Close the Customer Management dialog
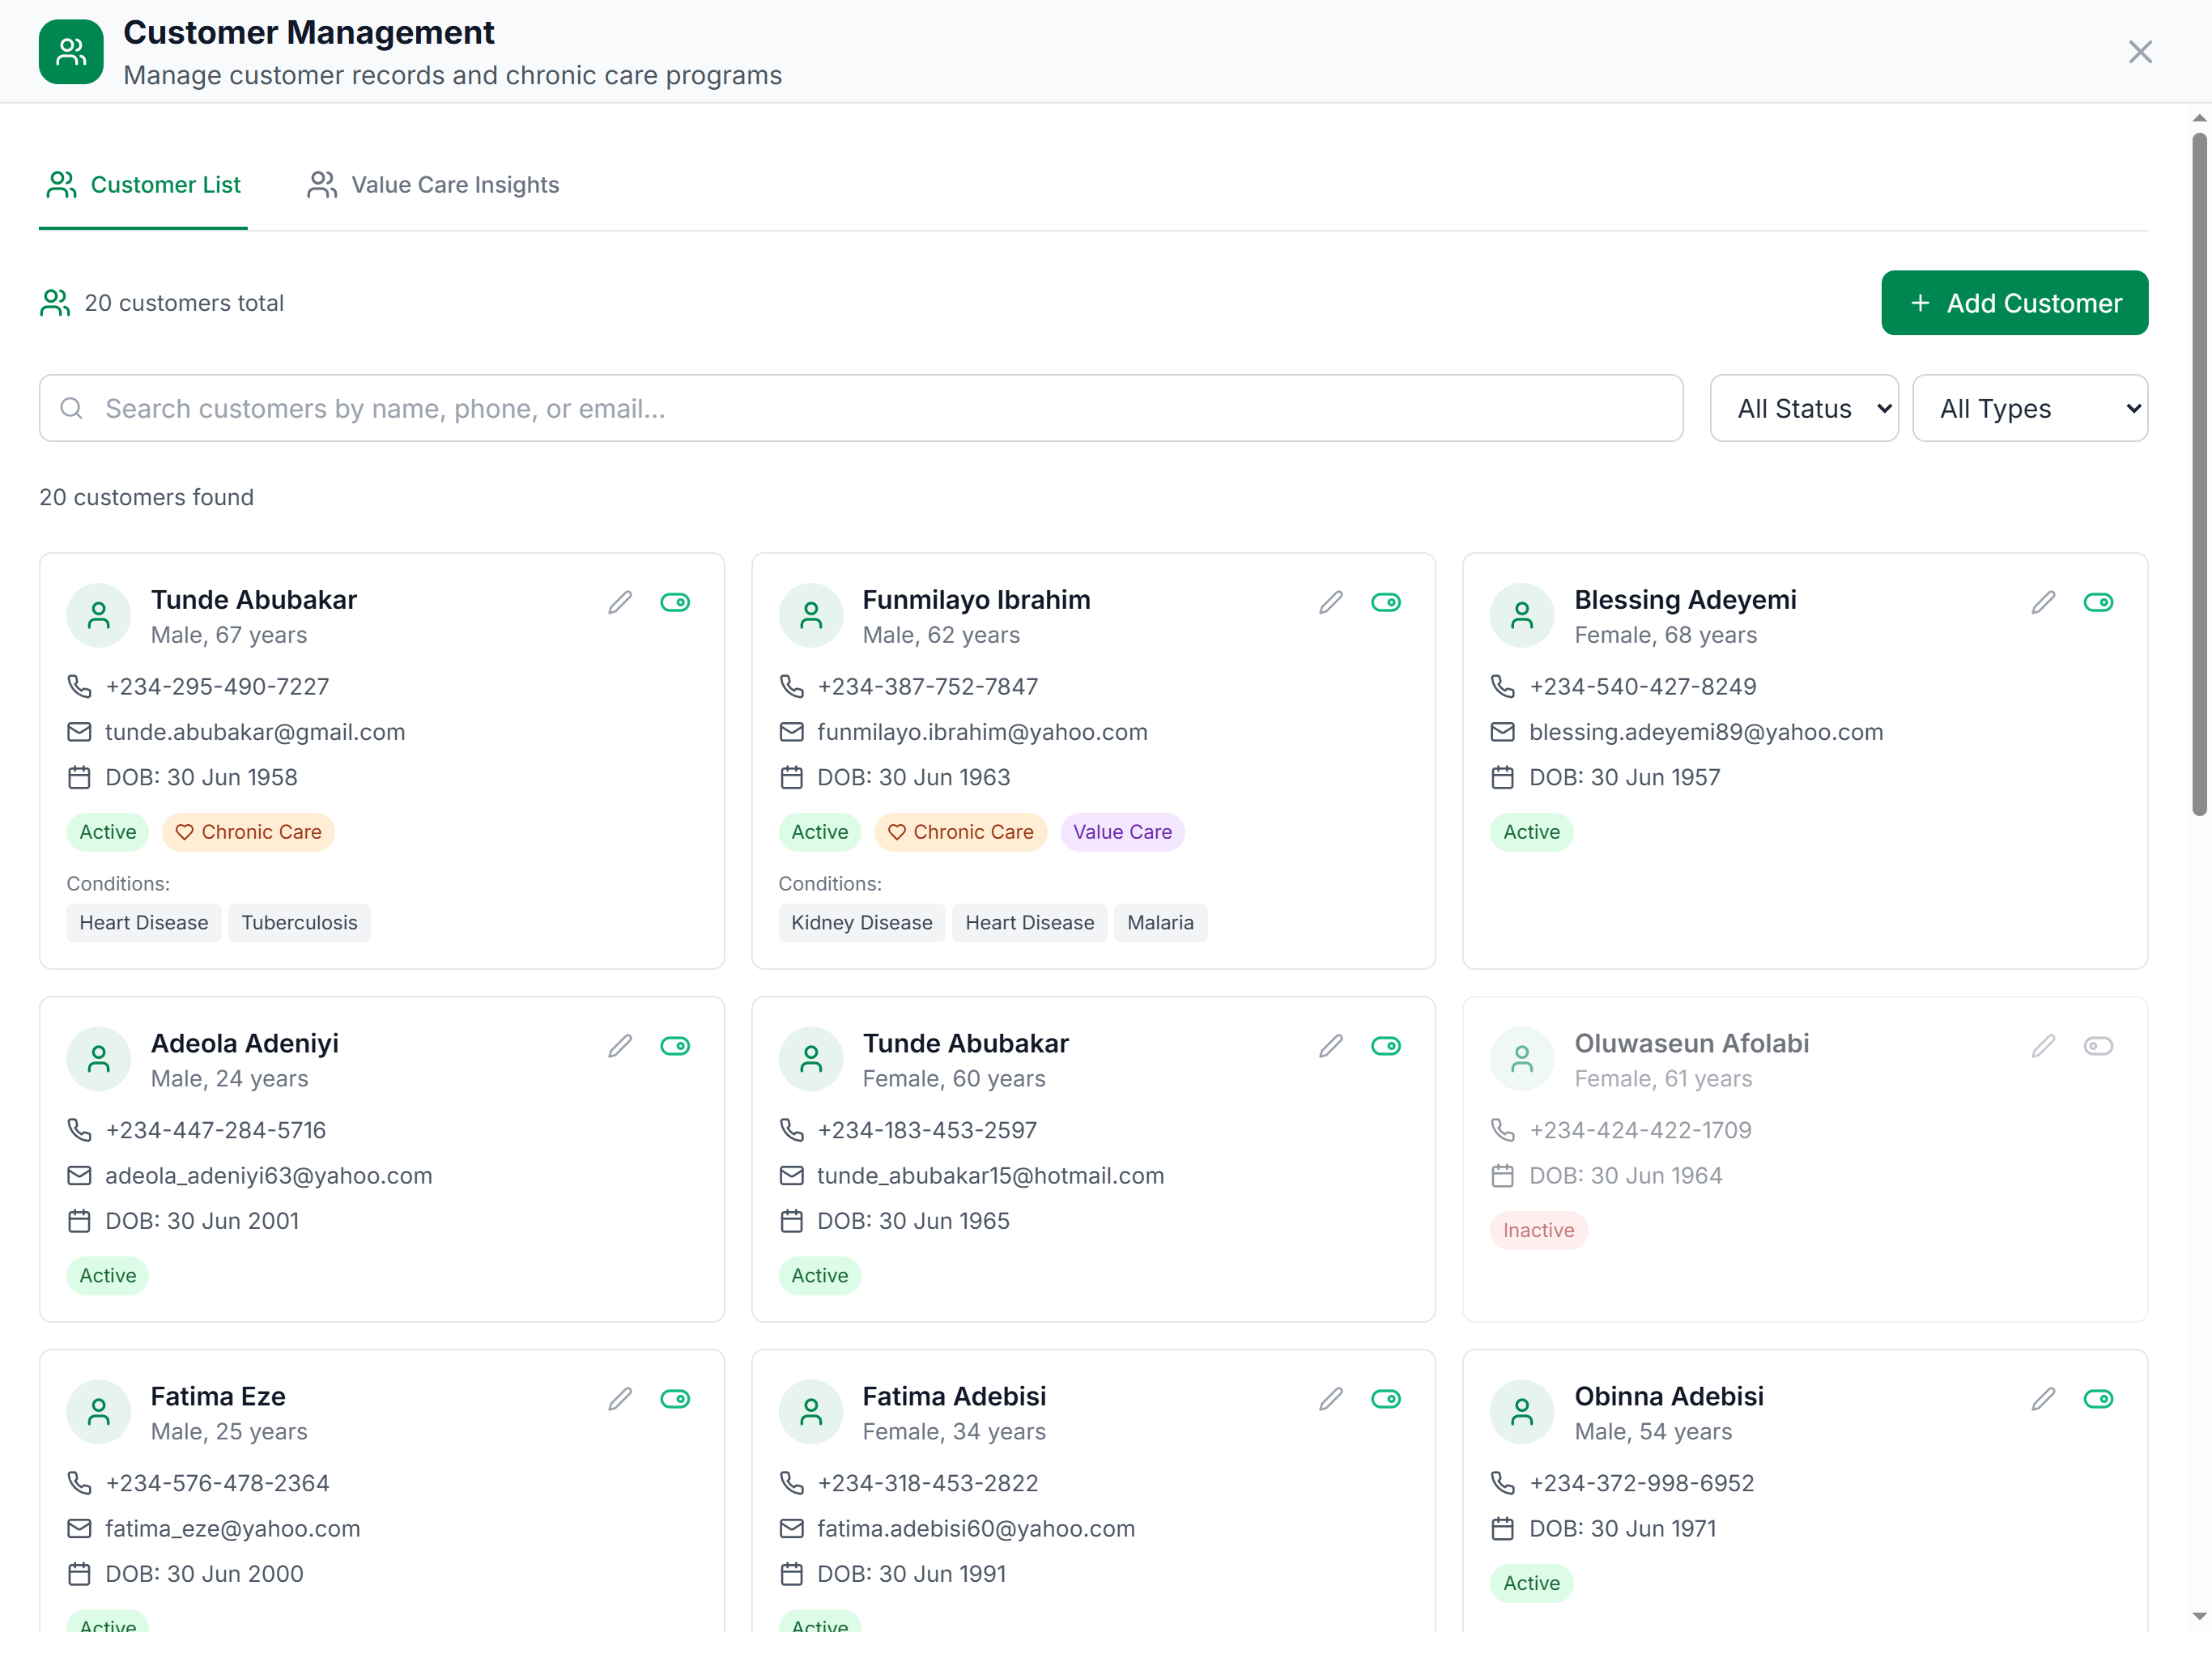Screen dimensions: 2212x1658 (x=2140, y=52)
